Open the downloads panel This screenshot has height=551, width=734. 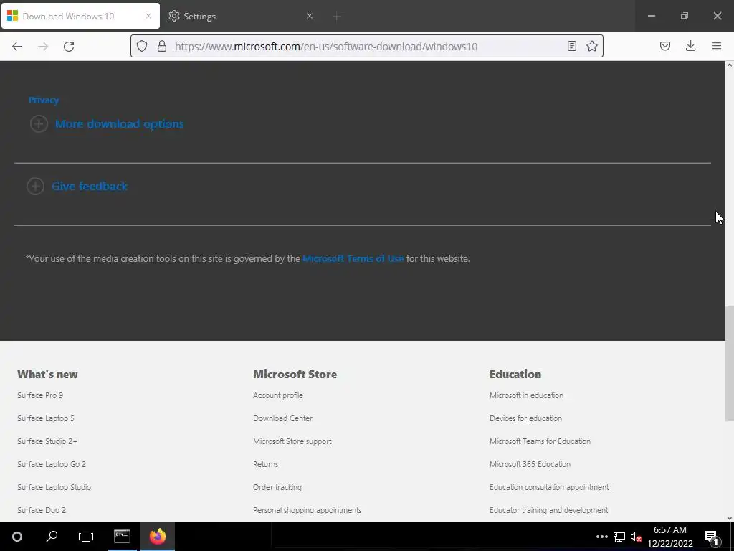[x=690, y=46]
